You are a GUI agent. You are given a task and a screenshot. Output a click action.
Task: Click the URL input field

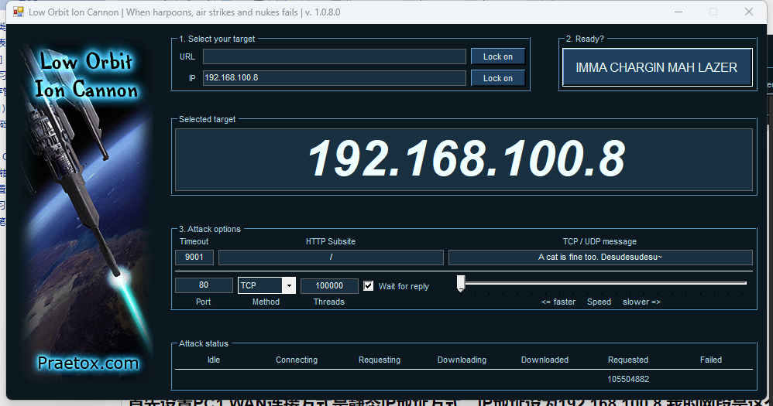335,56
